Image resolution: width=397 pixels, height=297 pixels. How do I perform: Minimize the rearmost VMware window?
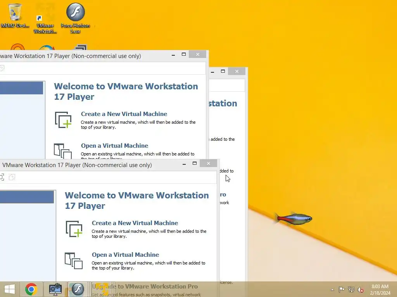[x=212, y=72]
